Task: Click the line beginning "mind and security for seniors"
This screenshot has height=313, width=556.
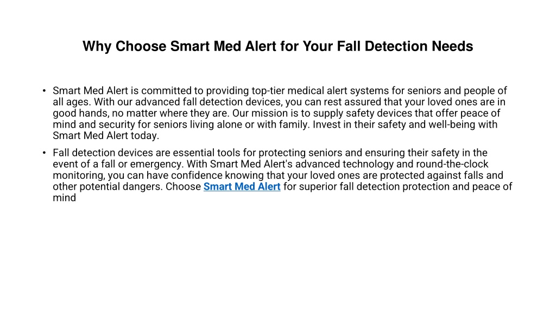Action: pos(275,124)
